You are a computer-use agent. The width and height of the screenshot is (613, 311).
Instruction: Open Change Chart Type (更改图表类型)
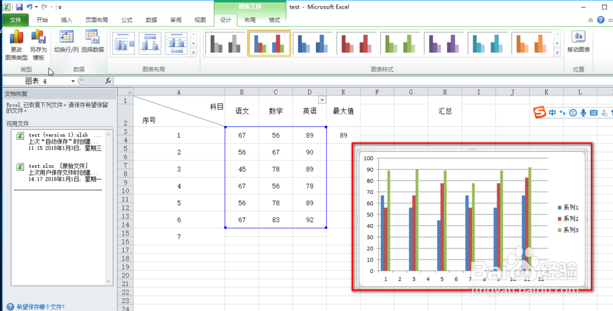click(x=17, y=45)
